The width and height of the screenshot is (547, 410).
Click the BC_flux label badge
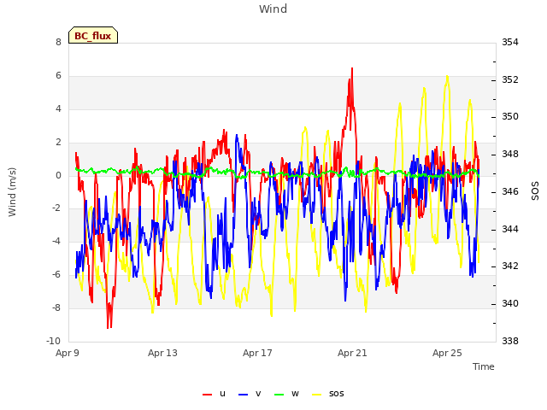click(93, 35)
